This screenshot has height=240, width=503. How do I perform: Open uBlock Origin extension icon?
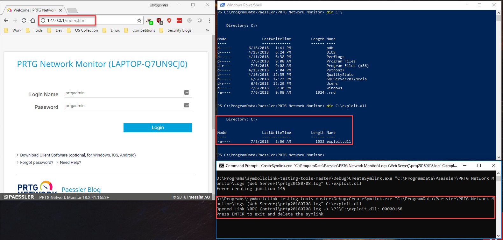click(159, 21)
